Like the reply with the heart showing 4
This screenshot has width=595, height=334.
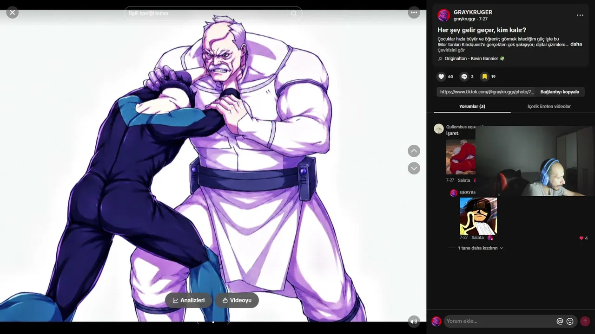pyautogui.click(x=581, y=238)
